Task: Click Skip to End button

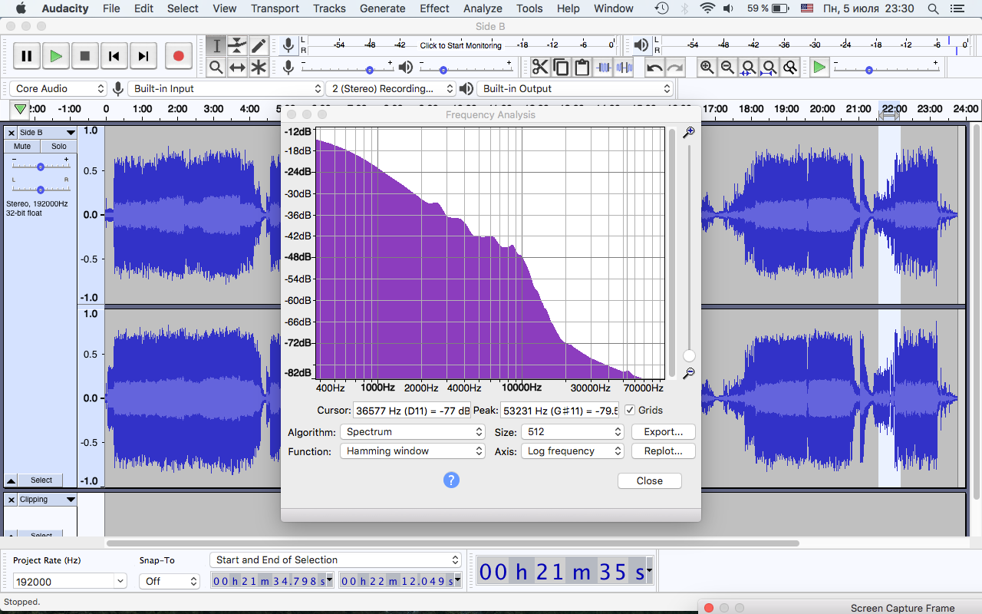Action: pos(143,56)
